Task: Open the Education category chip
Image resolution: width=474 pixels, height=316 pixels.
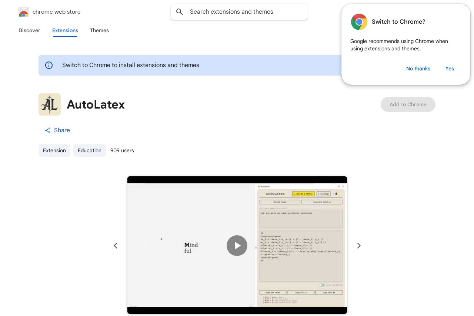Action: (x=90, y=150)
